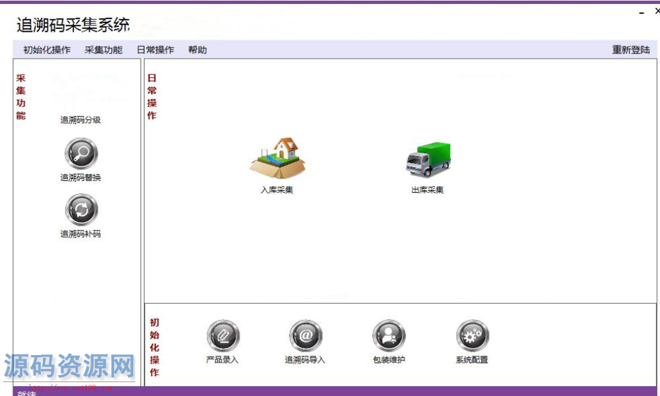Click the 入库采集 label

click(x=277, y=190)
